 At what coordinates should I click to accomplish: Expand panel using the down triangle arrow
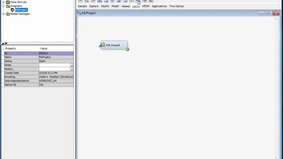[x=6, y=43]
